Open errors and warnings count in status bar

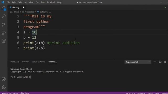[x=24, y=93]
